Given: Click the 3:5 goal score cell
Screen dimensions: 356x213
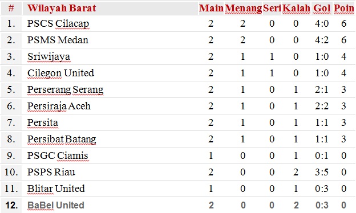Looking at the screenshot, I should coord(322,172).
